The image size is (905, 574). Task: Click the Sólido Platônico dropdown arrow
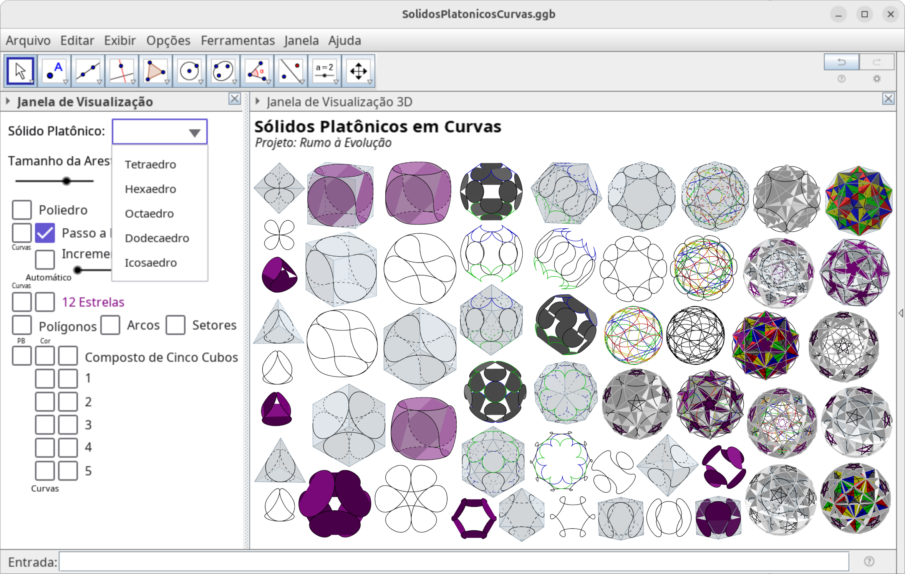click(195, 133)
